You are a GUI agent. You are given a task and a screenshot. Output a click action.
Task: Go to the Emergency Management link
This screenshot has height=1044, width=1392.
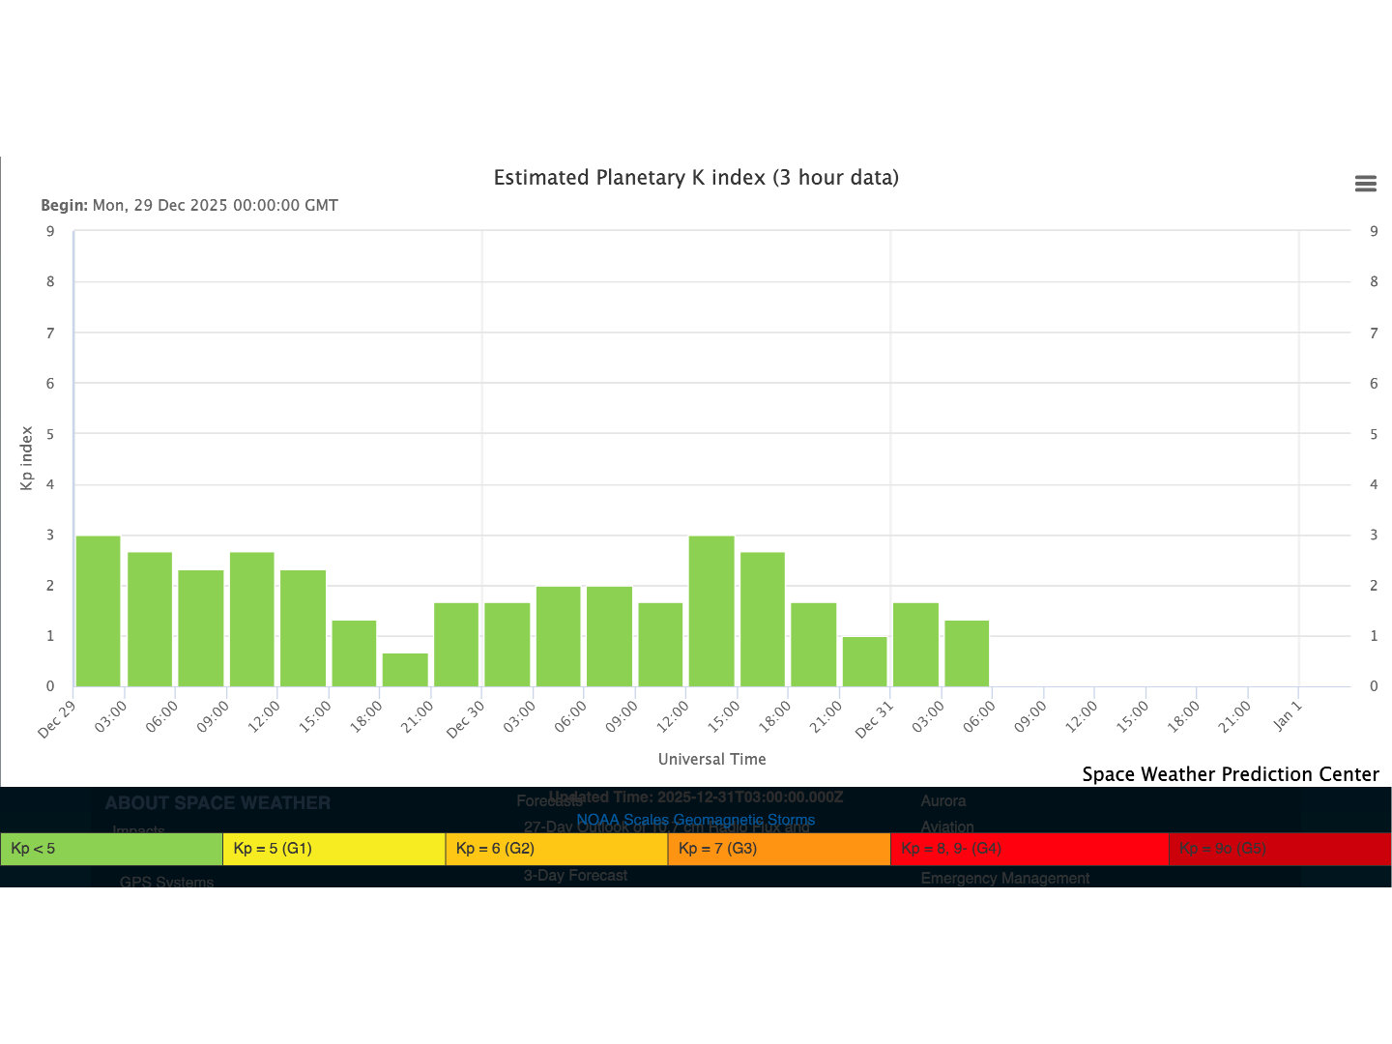1004,878
